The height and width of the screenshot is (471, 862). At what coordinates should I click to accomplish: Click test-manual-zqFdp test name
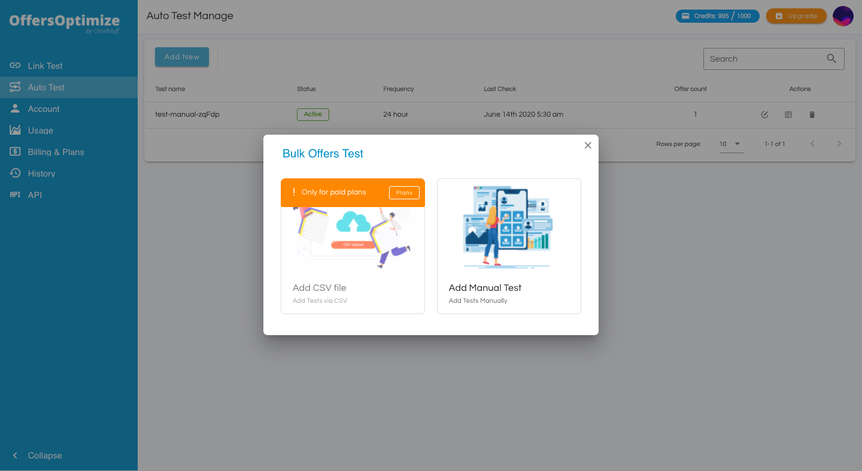[x=187, y=114]
